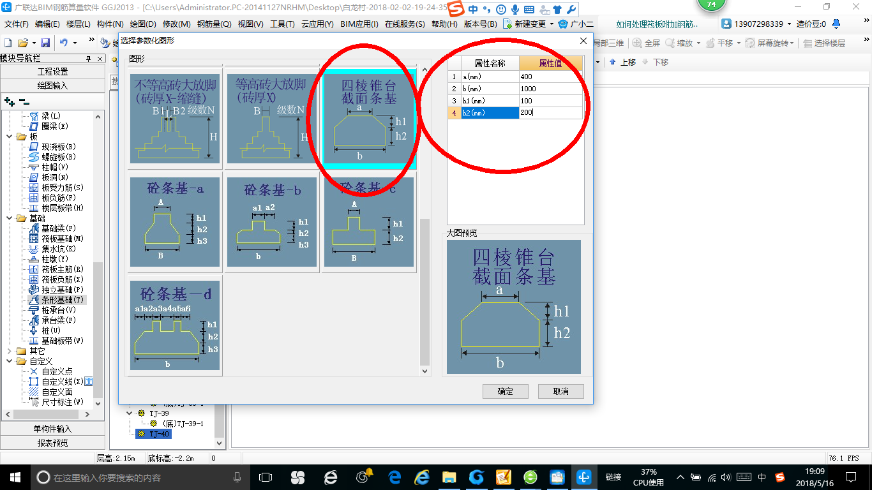The height and width of the screenshot is (490, 872).
Task: Open the 钢筋量(Q) menu
Action: (x=214, y=24)
